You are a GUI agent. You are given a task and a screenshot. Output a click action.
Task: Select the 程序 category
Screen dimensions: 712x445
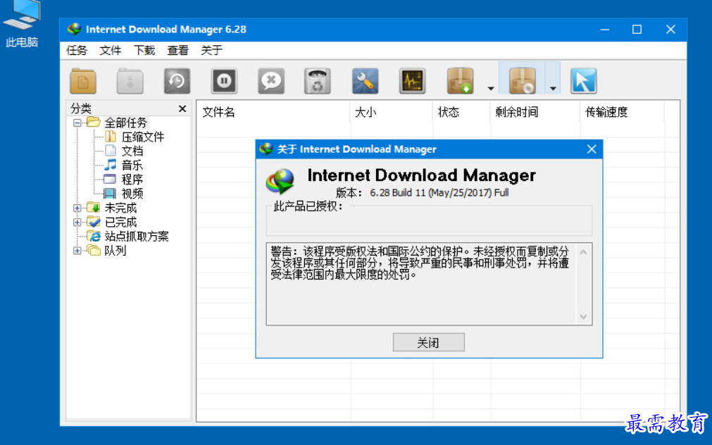pyautogui.click(x=132, y=180)
